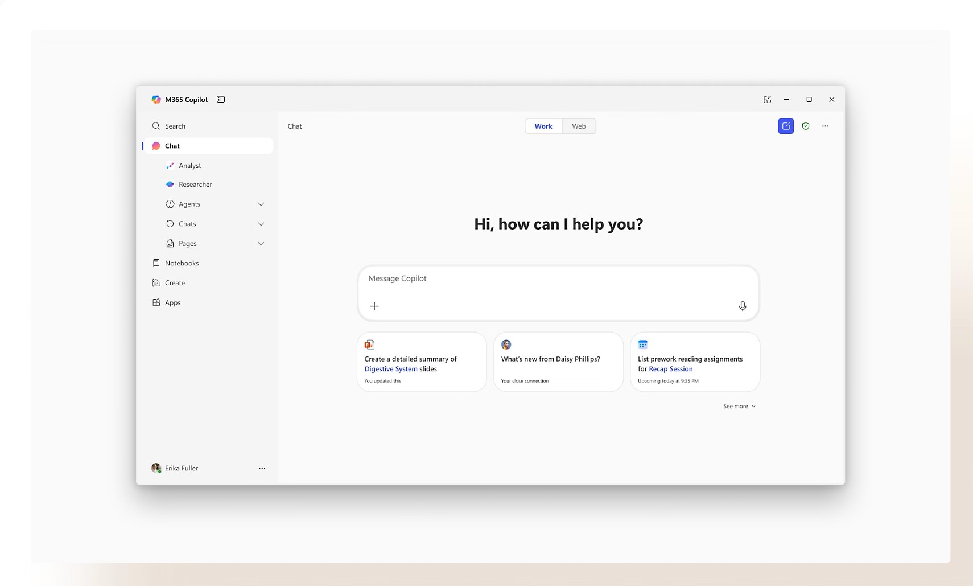Open the Create section in sidebar
The image size is (973, 586).
(x=175, y=283)
